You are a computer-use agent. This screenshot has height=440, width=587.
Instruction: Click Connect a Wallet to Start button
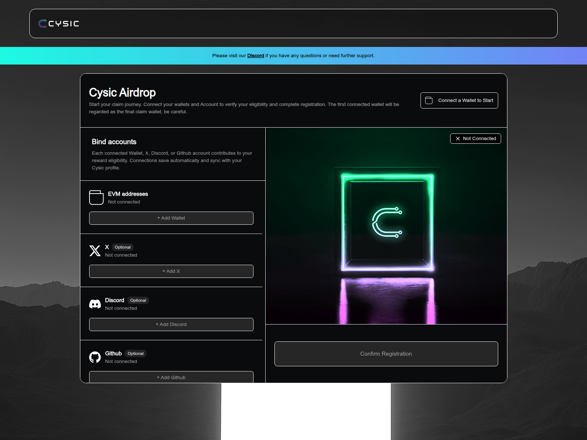[459, 100]
